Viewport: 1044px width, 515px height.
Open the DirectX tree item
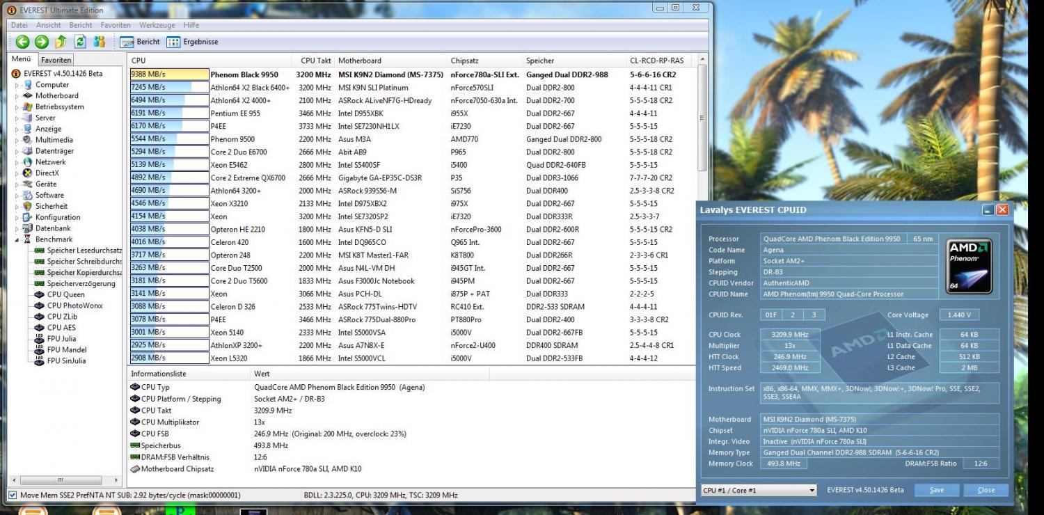coord(47,173)
